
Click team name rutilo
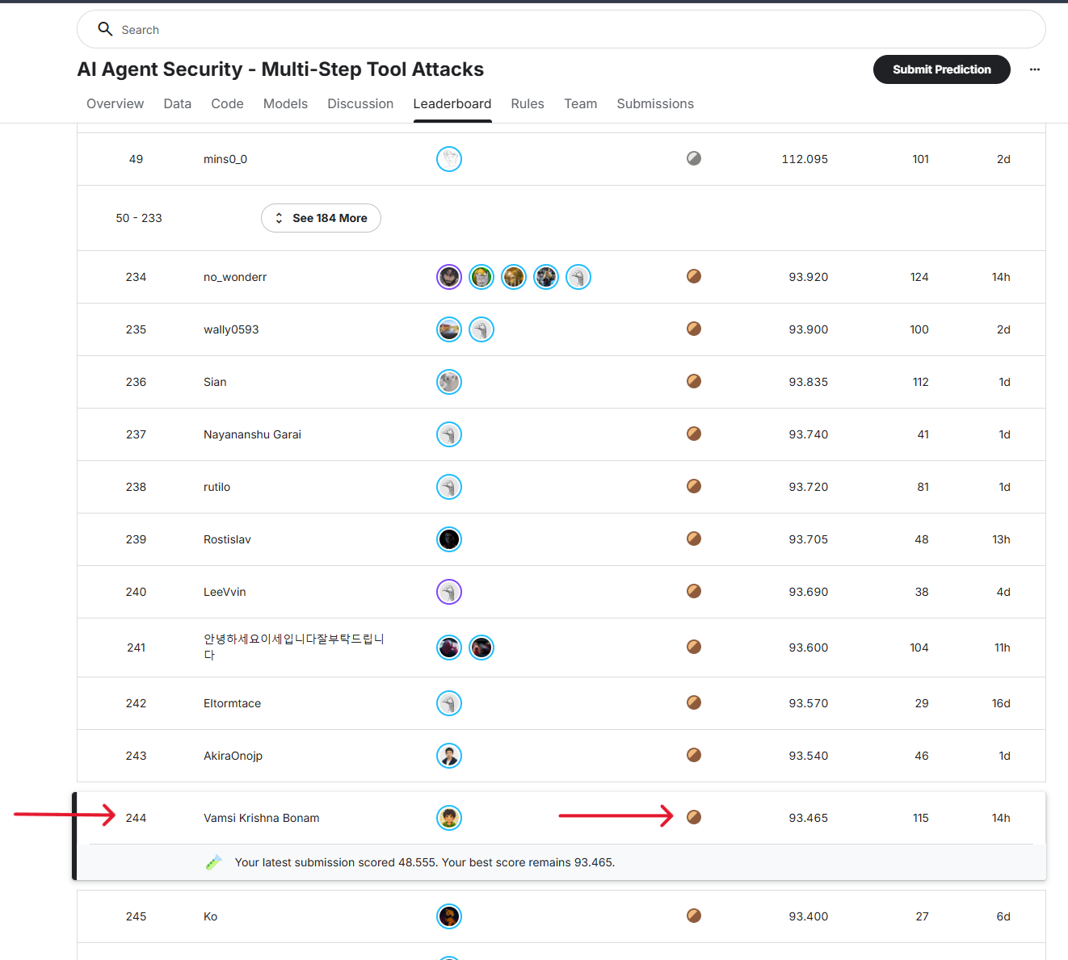coord(217,487)
